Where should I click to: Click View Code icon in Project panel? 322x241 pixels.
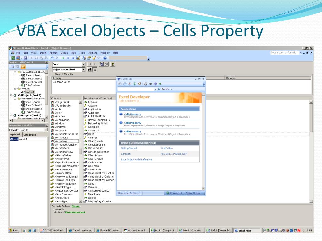point(12,67)
